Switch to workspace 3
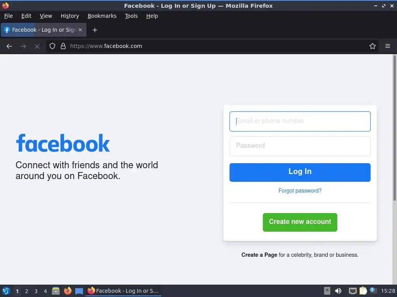Screen dimensions: 397x297 tap(36, 291)
